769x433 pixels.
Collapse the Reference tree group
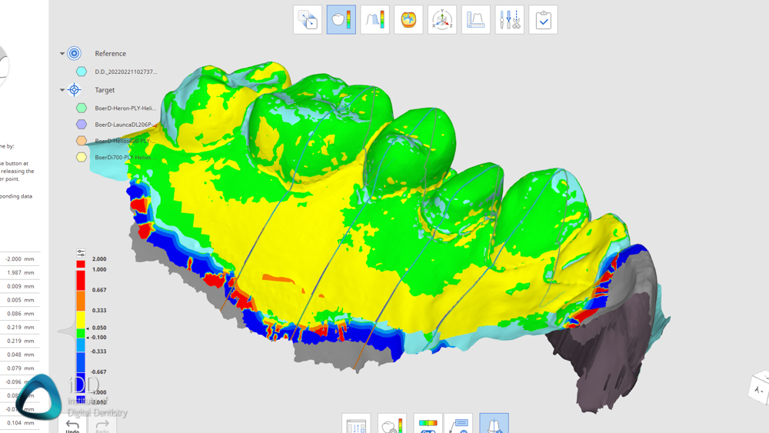tap(62, 54)
